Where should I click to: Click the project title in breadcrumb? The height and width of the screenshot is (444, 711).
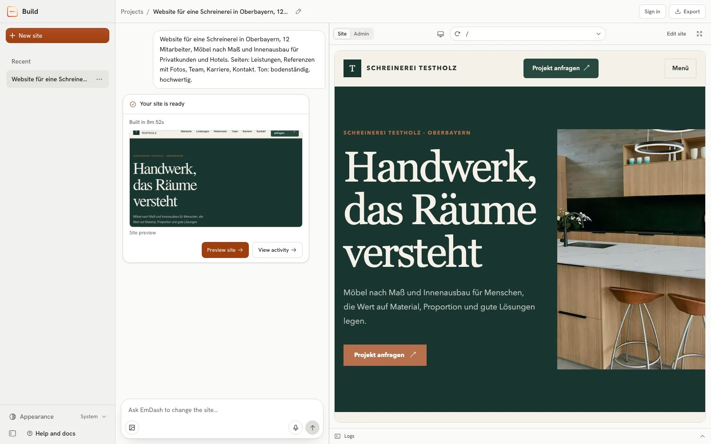(x=220, y=12)
